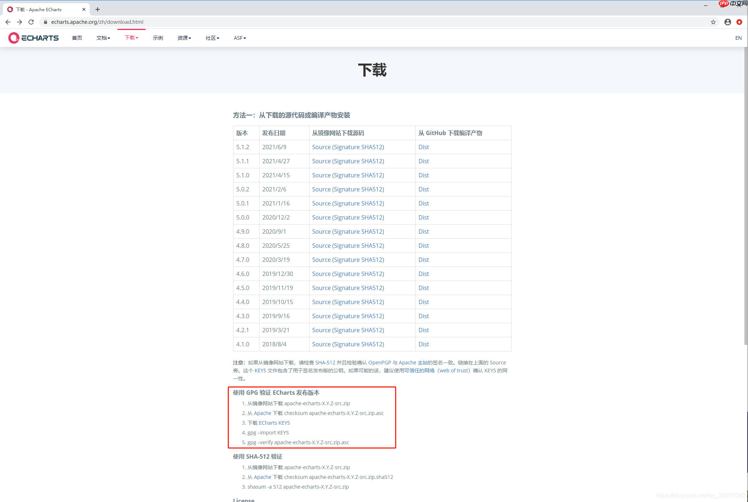Open Dist link for version 5.1.0
The height and width of the screenshot is (502, 748).
[424, 175]
